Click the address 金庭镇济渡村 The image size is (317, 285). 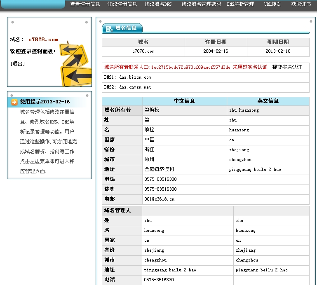tap(159, 169)
